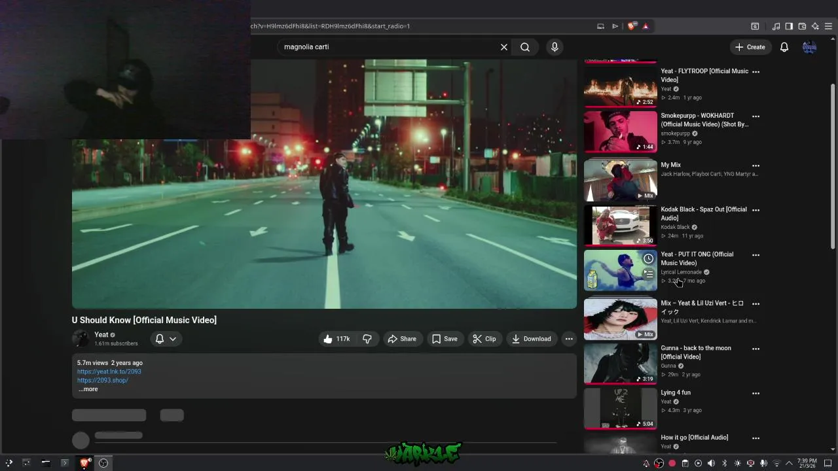Viewport: 838px width, 471px height.
Task: Create a Clip of the video
Action: [484, 339]
